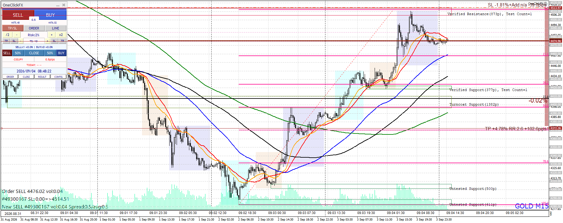Click the -330JPY profit readout

[18, 59]
